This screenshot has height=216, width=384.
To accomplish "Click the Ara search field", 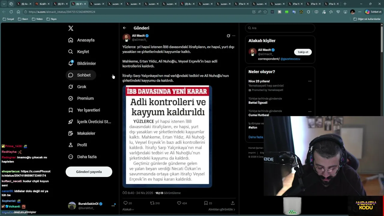I will 280,28.
